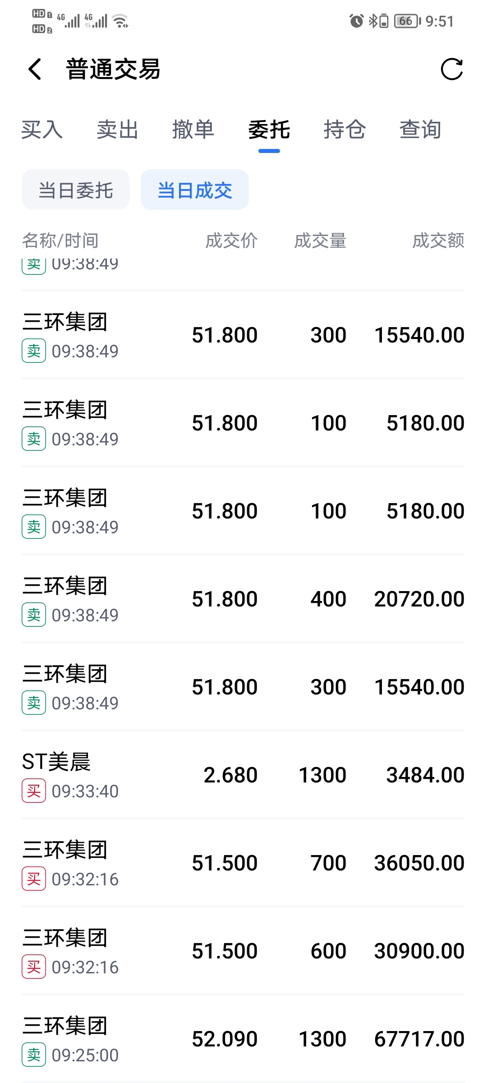The height and width of the screenshot is (1083, 487).
Task: Tap the refresh icon
Action: [x=451, y=69]
